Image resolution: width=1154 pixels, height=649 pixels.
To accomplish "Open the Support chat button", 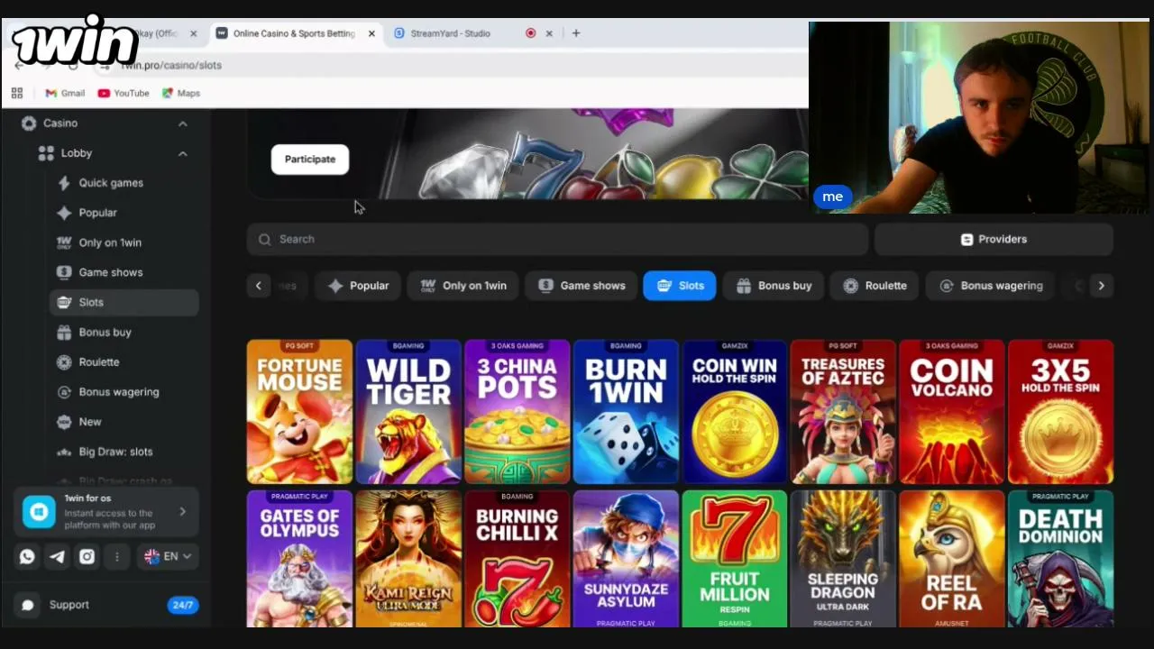I will click(106, 605).
